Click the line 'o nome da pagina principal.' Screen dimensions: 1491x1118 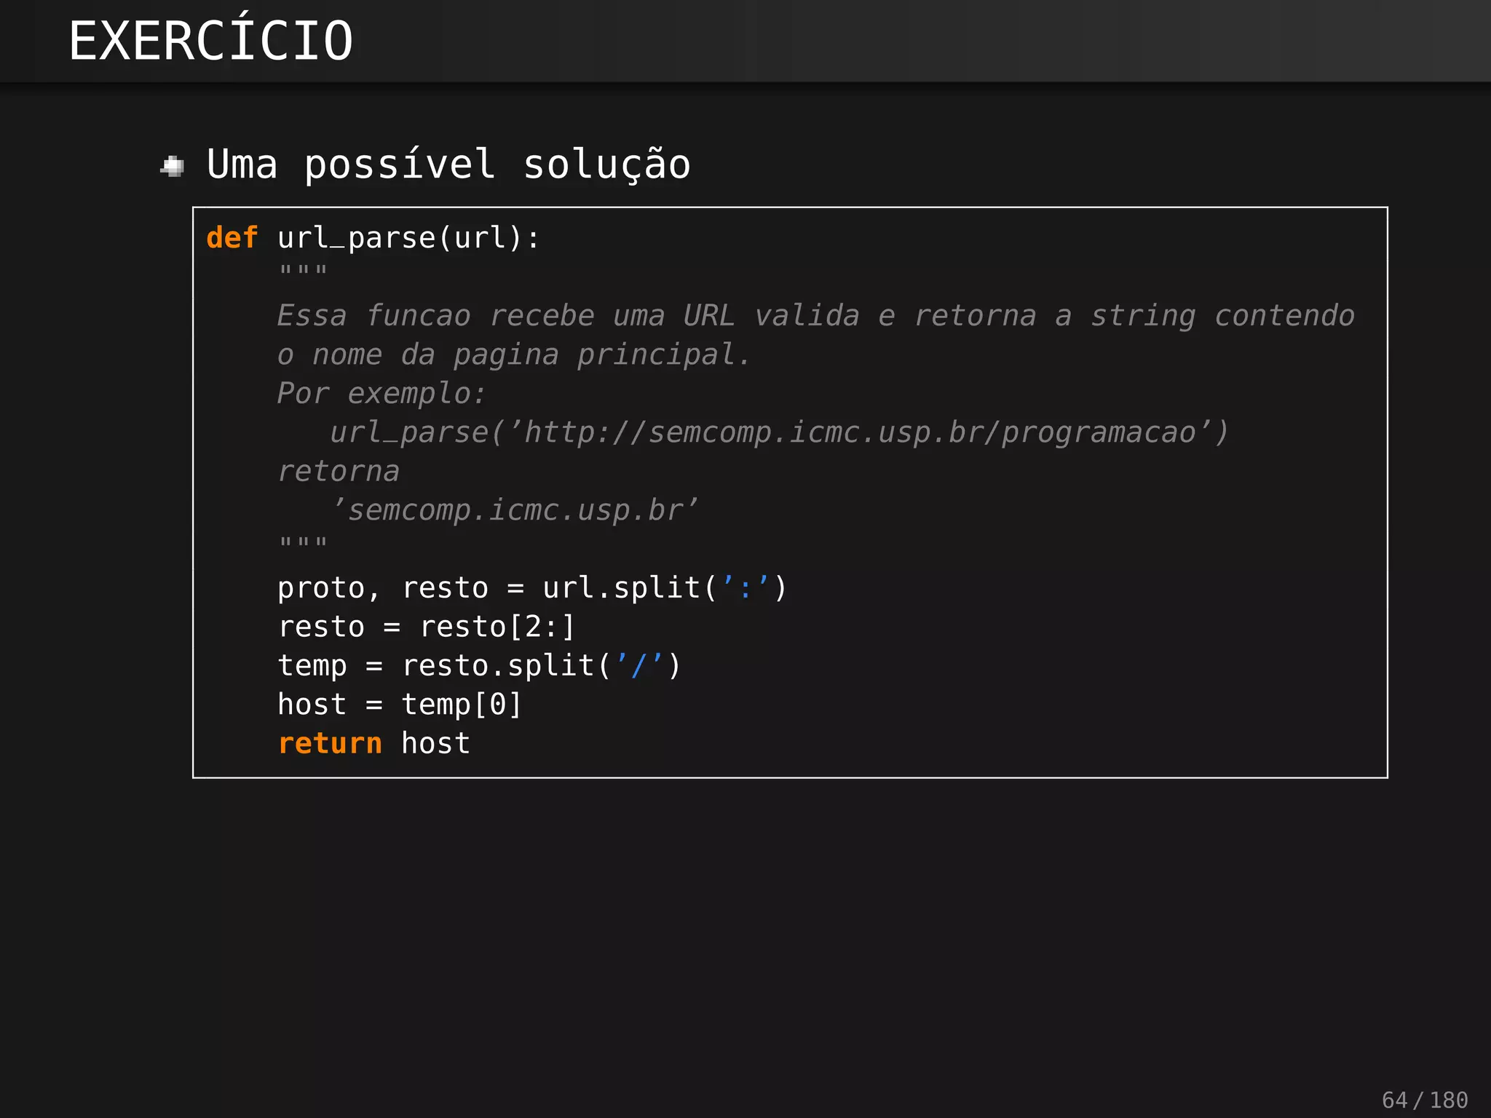point(513,355)
